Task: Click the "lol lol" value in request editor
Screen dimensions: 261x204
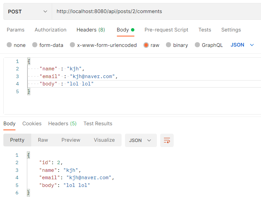Action: 80,84
